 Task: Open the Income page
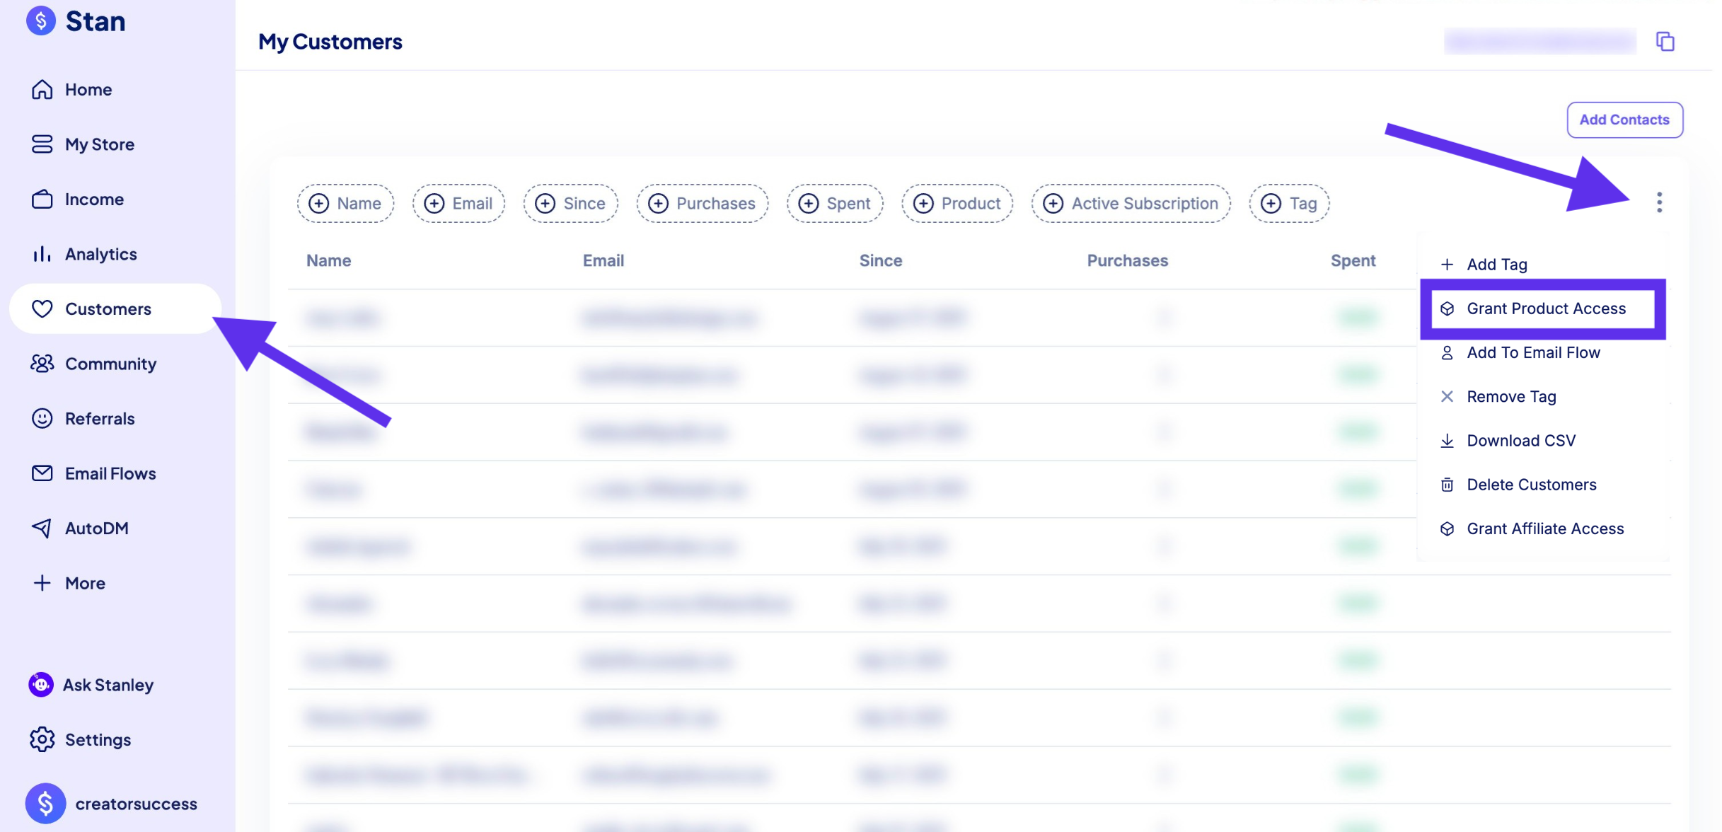78,200
